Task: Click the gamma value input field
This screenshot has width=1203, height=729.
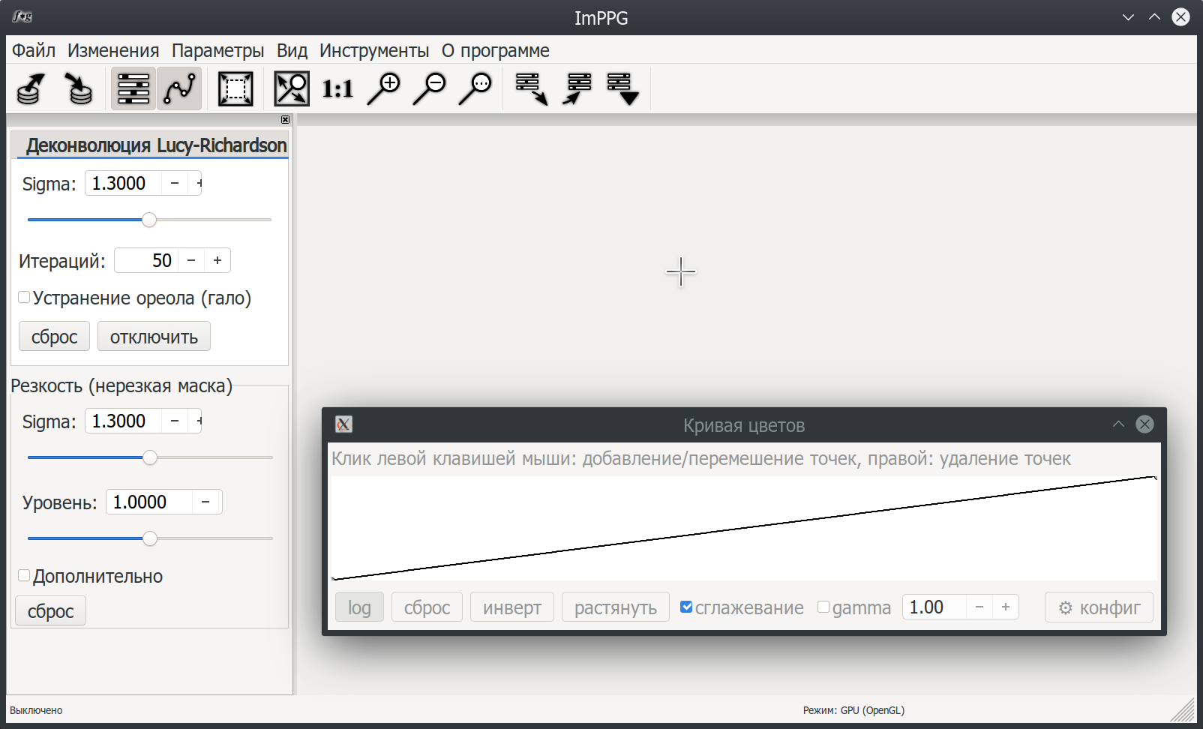Action: pyautogui.click(x=934, y=607)
